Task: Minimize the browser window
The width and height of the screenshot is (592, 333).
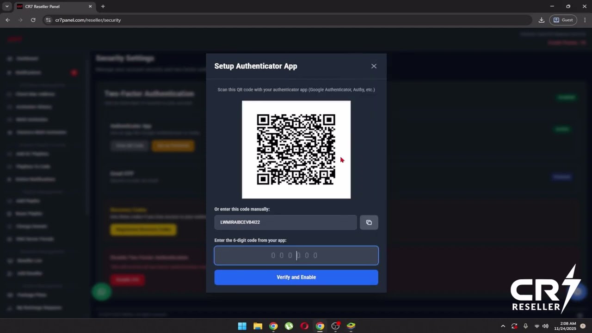Action: (552, 6)
